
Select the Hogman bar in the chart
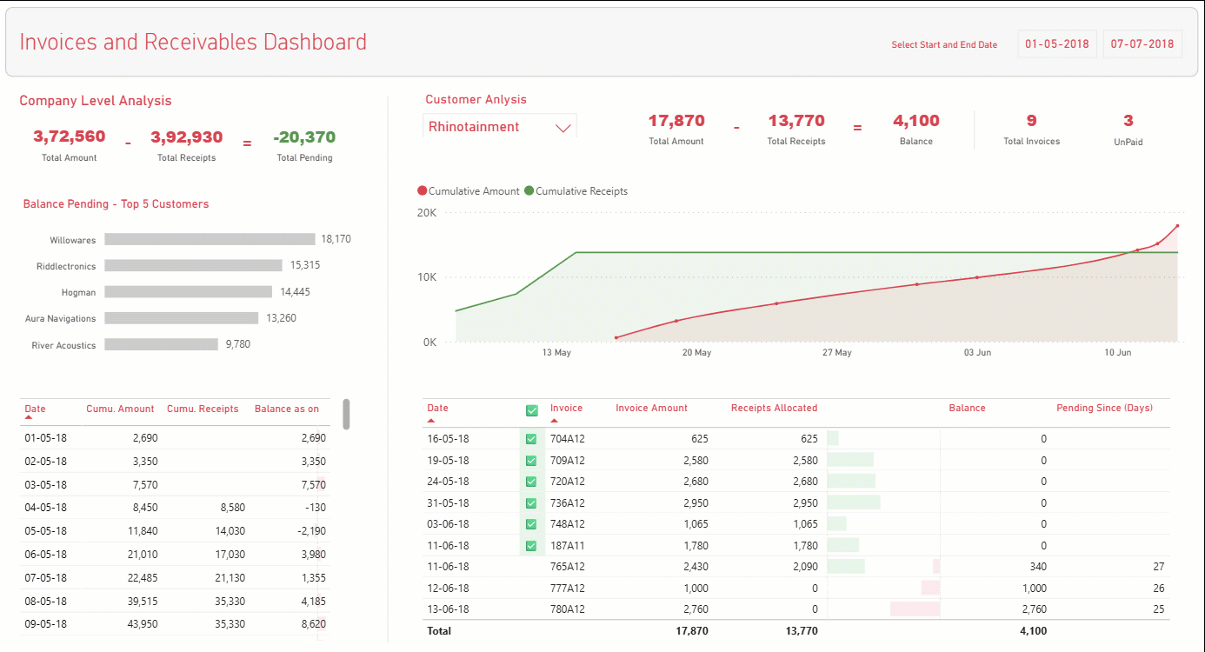tap(188, 292)
